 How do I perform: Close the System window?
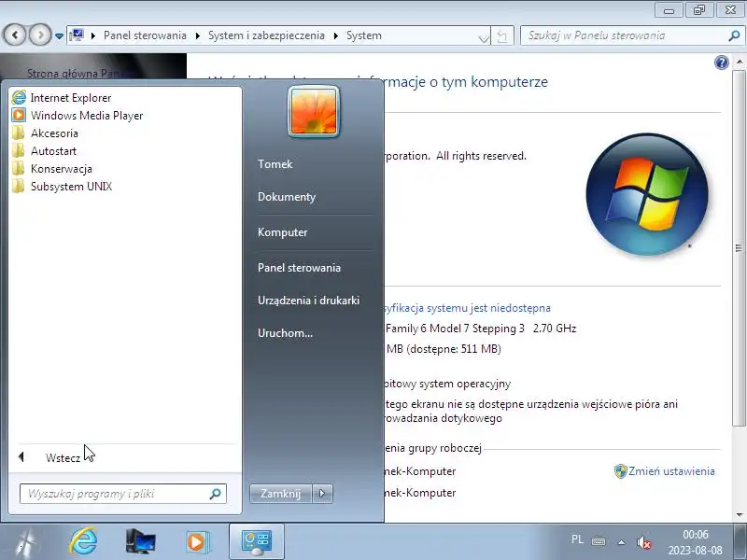(x=730, y=10)
